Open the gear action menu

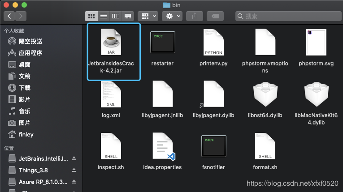point(172,16)
